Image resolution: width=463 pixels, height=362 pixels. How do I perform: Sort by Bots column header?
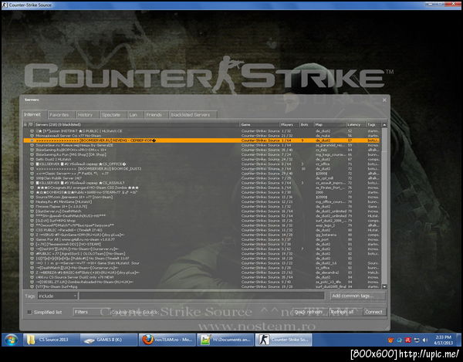click(x=306, y=124)
